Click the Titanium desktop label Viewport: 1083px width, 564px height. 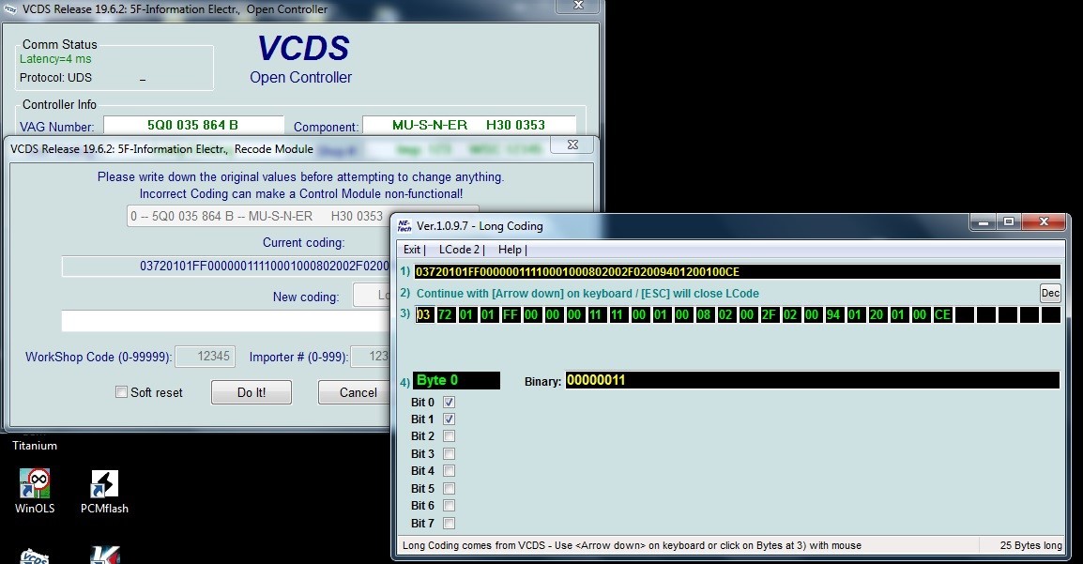[x=35, y=445]
